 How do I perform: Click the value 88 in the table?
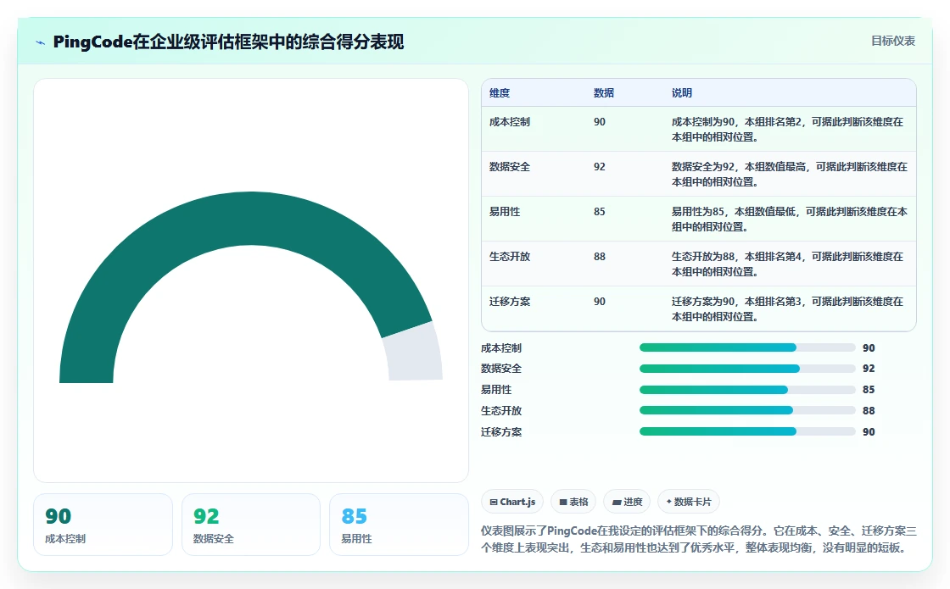599,256
